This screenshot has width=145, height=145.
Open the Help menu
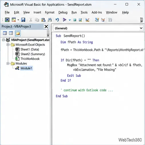(126, 12)
